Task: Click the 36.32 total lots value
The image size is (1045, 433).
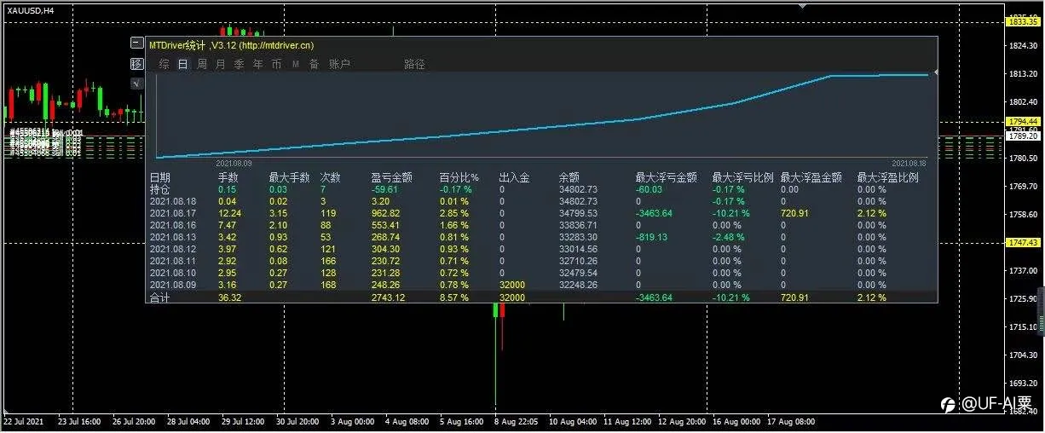Action: tap(230, 297)
